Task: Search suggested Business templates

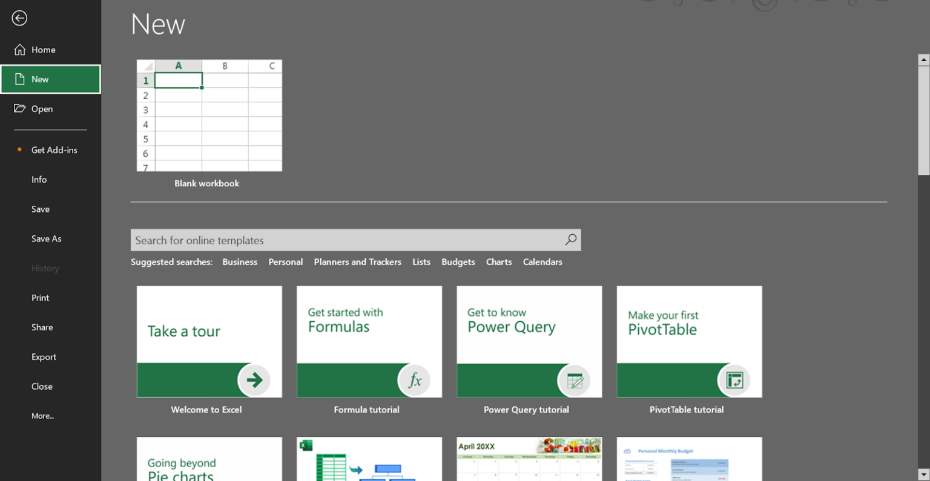Action: [x=240, y=262]
